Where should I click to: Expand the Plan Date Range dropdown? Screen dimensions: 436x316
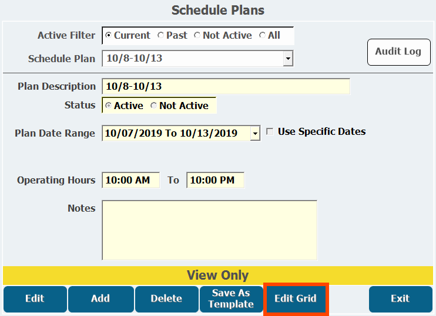pyautogui.click(x=254, y=134)
